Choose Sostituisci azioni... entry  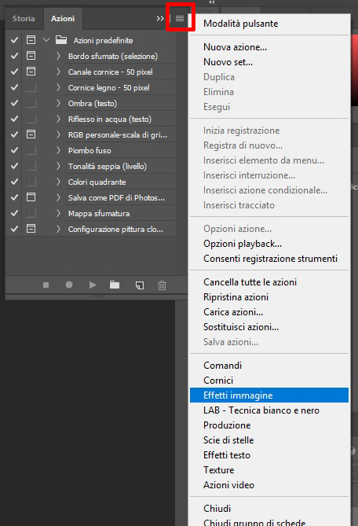pos(269,327)
